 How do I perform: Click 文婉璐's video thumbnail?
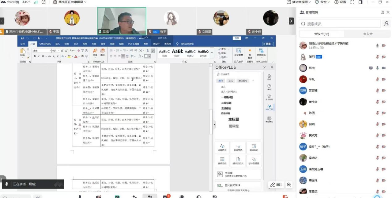[221, 19]
